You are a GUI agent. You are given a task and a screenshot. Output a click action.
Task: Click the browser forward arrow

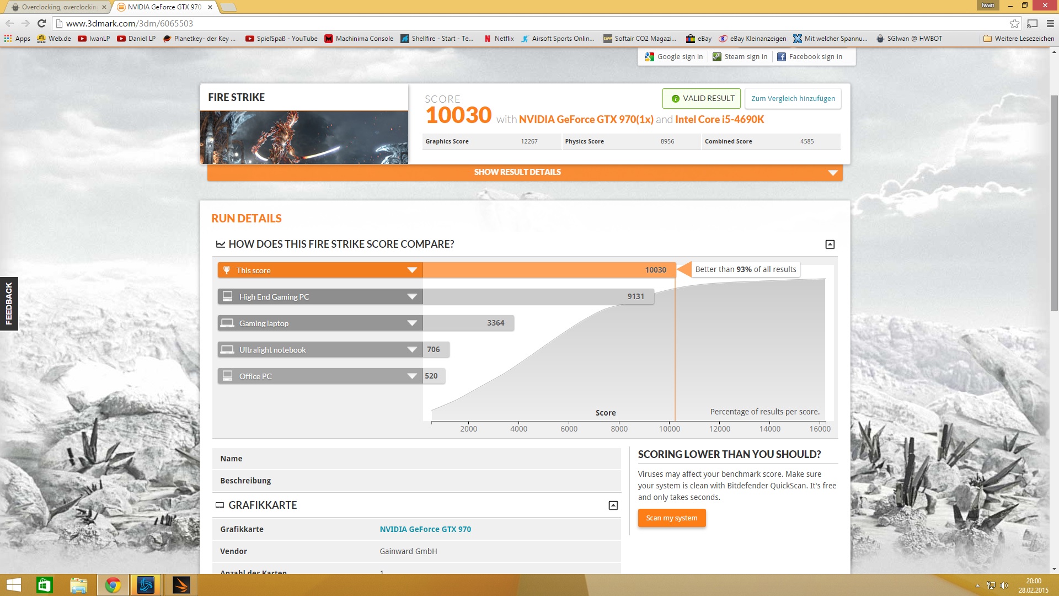25,23
